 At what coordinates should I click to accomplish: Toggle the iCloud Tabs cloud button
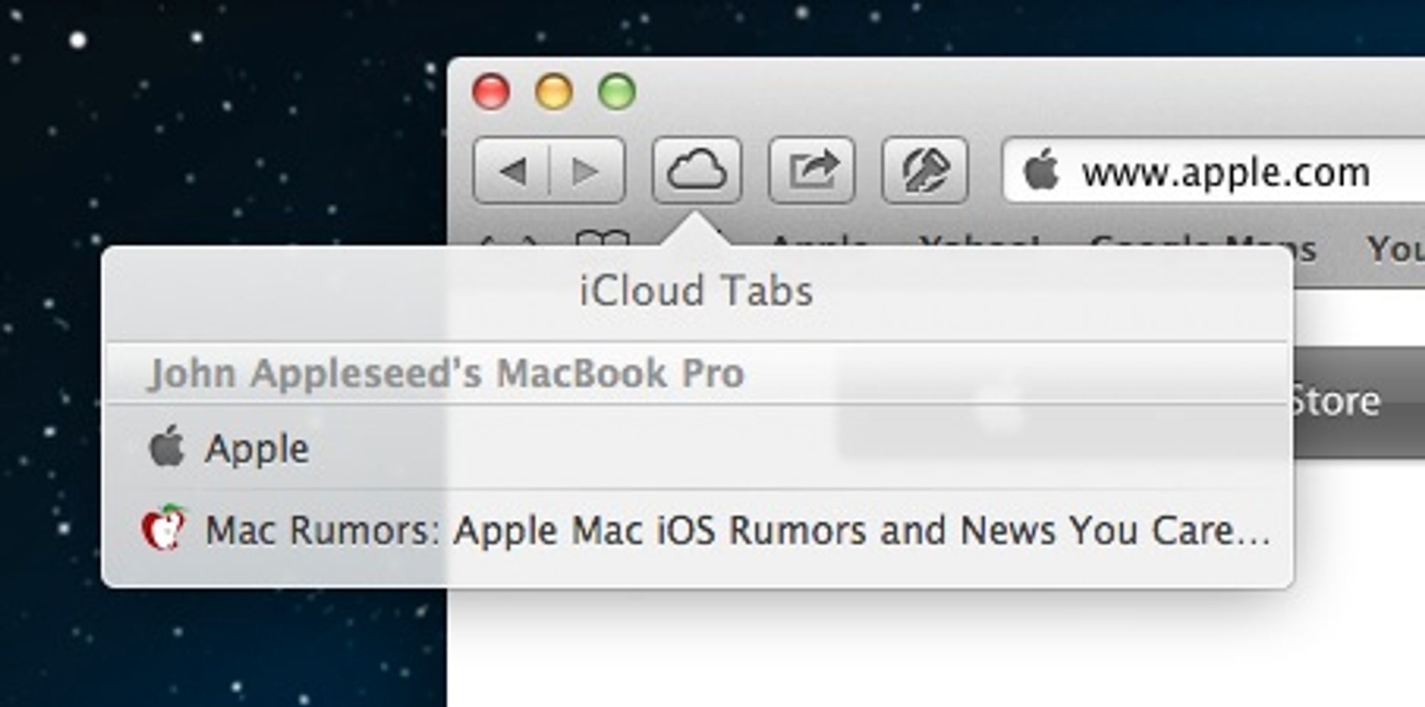(x=696, y=171)
